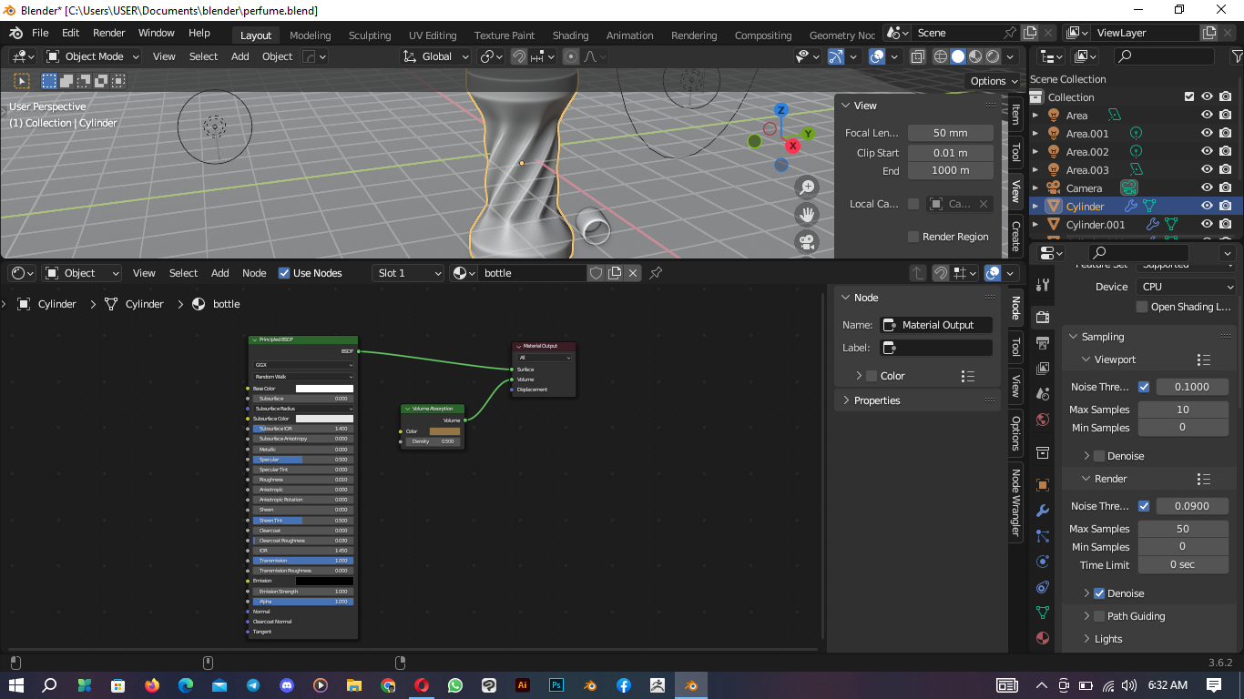The image size is (1244, 699).
Task: Expand Area.003 light in outliner
Action: pos(1035,170)
